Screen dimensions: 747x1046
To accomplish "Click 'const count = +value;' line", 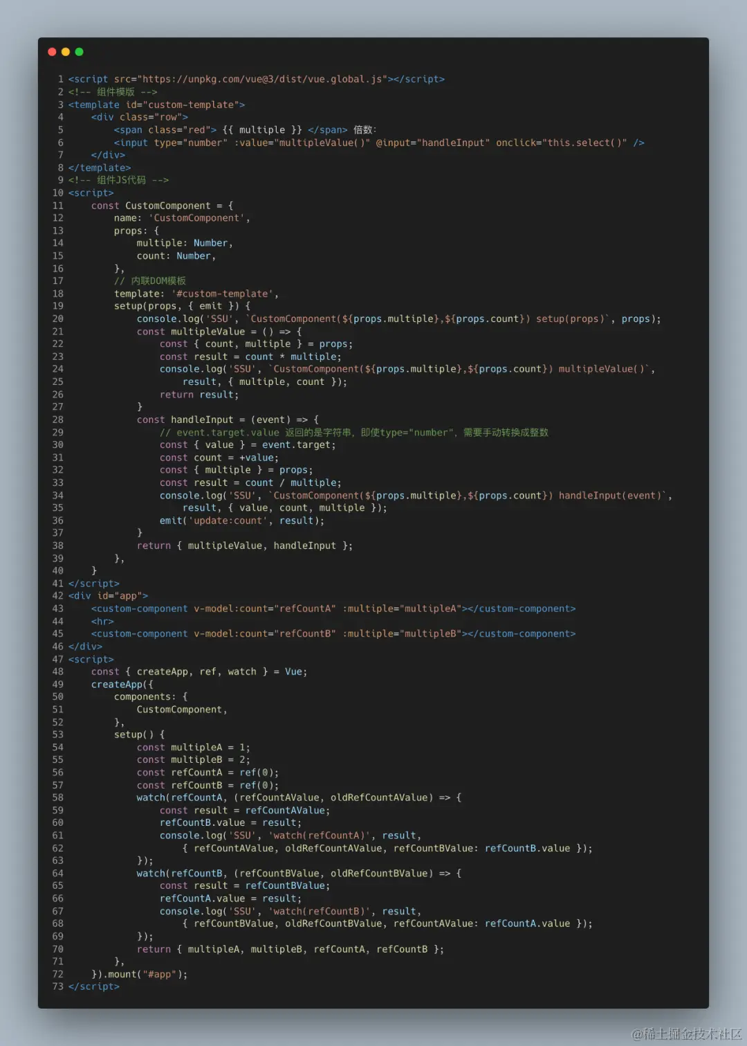I will click(x=219, y=458).
